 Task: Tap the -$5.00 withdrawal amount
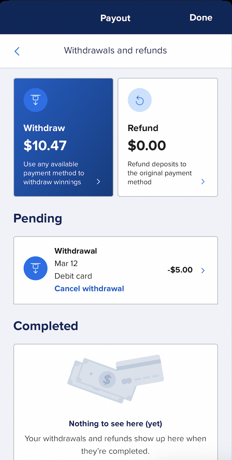coord(180,269)
